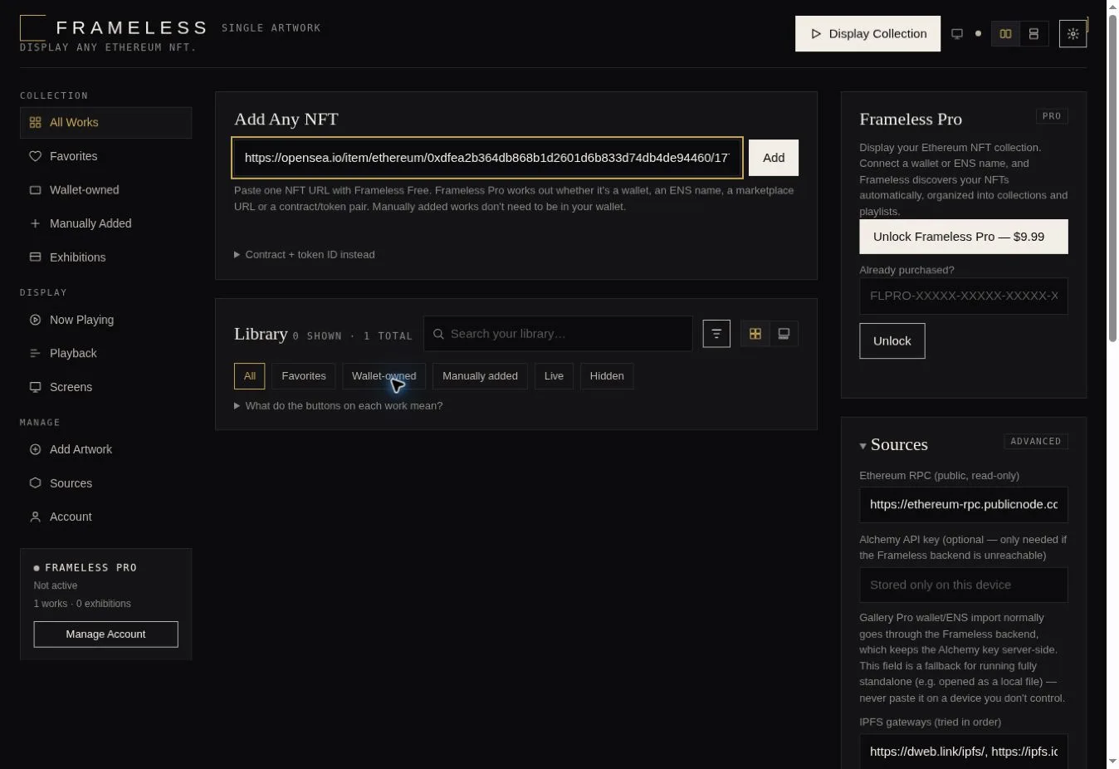Collapse the Sources panel triangle
The image size is (1119, 769).
point(863,446)
